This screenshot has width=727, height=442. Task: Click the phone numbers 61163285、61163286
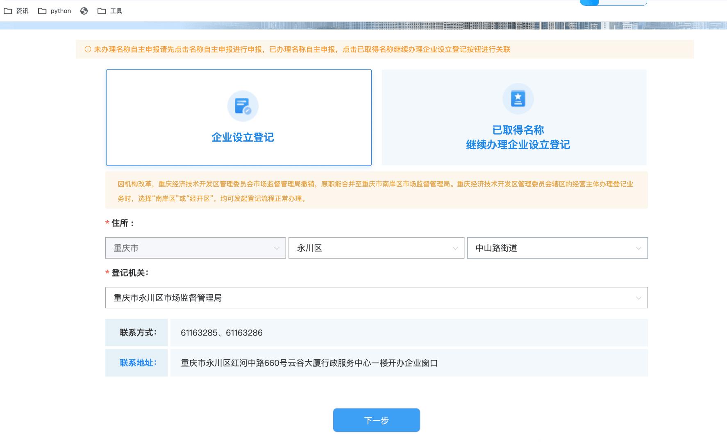pos(221,333)
